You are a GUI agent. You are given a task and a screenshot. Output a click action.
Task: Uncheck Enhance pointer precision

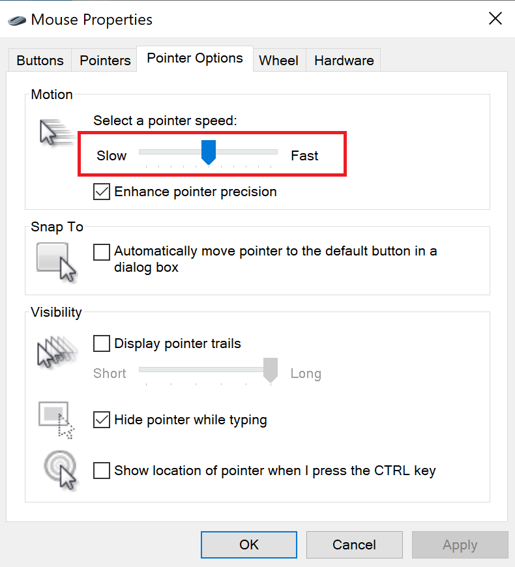pos(102,192)
